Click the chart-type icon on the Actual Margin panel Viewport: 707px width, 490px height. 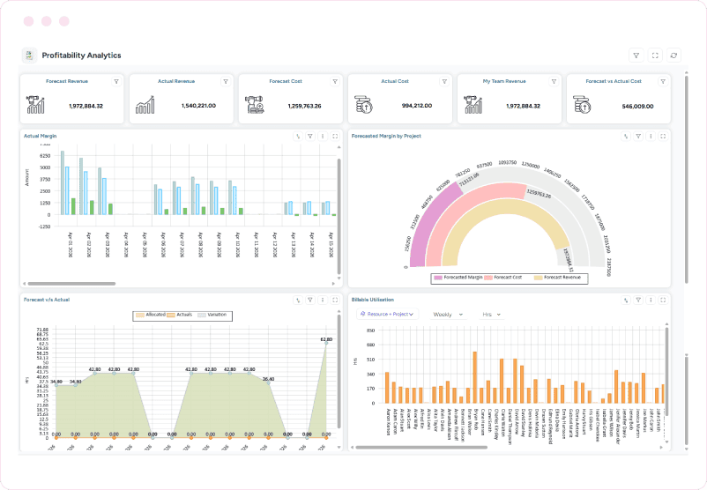tap(298, 136)
